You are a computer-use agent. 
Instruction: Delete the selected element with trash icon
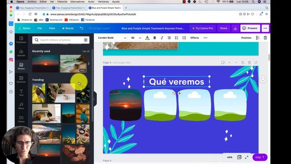265,38
